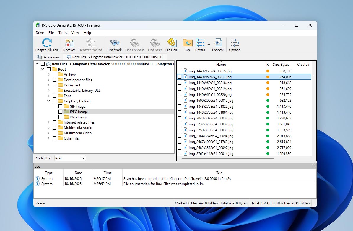Mark the JPEG Image folder checkbox
The width and height of the screenshot is (353, 231).
coord(60,112)
